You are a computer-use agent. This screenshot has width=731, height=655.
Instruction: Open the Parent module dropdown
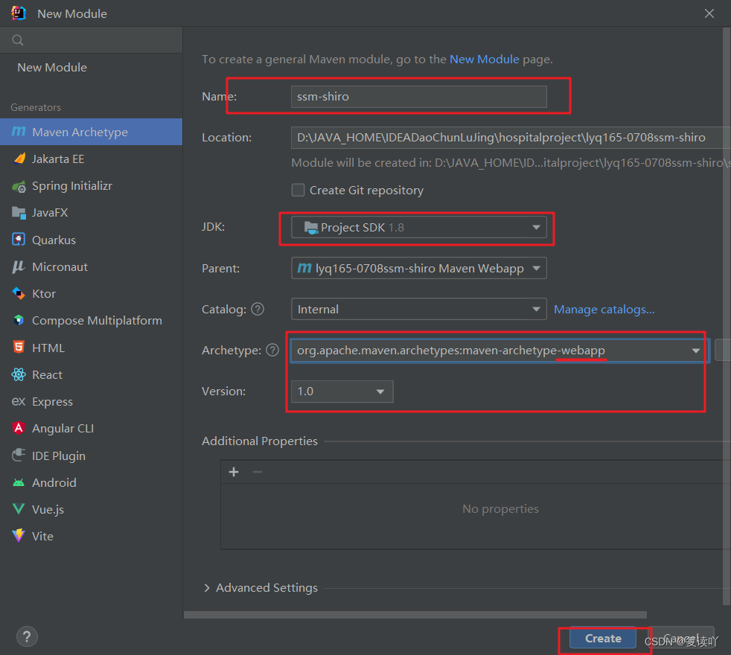(418, 269)
